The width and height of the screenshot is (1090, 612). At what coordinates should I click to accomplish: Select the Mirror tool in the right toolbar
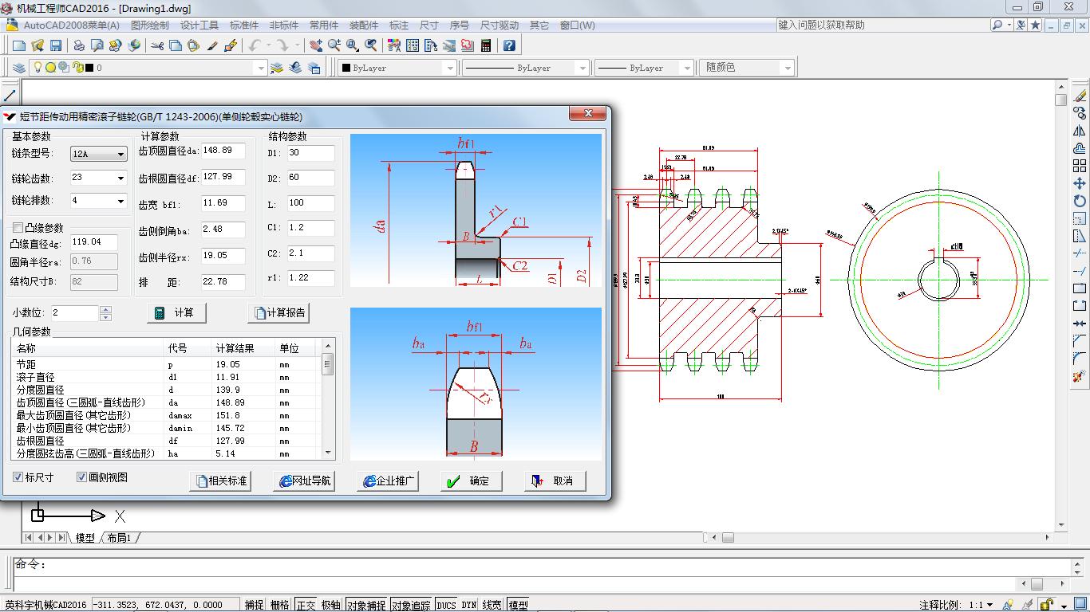tap(1080, 131)
